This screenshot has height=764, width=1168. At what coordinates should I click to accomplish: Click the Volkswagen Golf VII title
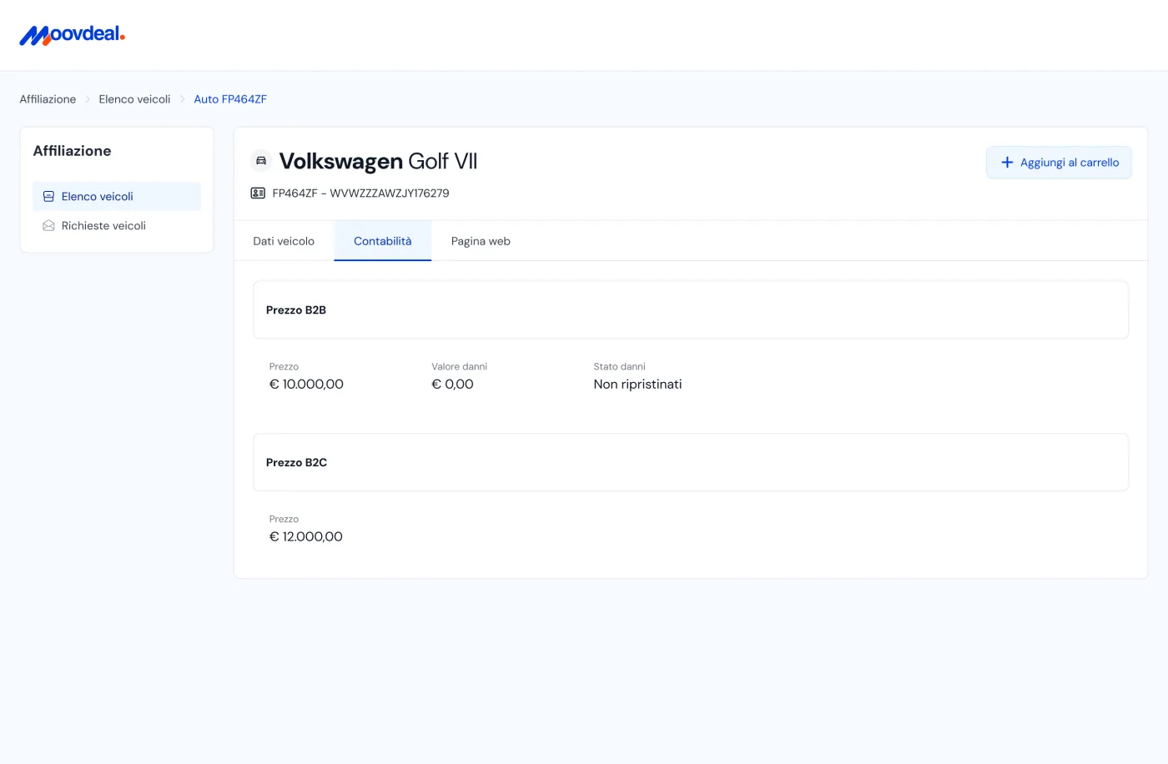[378, 161]
